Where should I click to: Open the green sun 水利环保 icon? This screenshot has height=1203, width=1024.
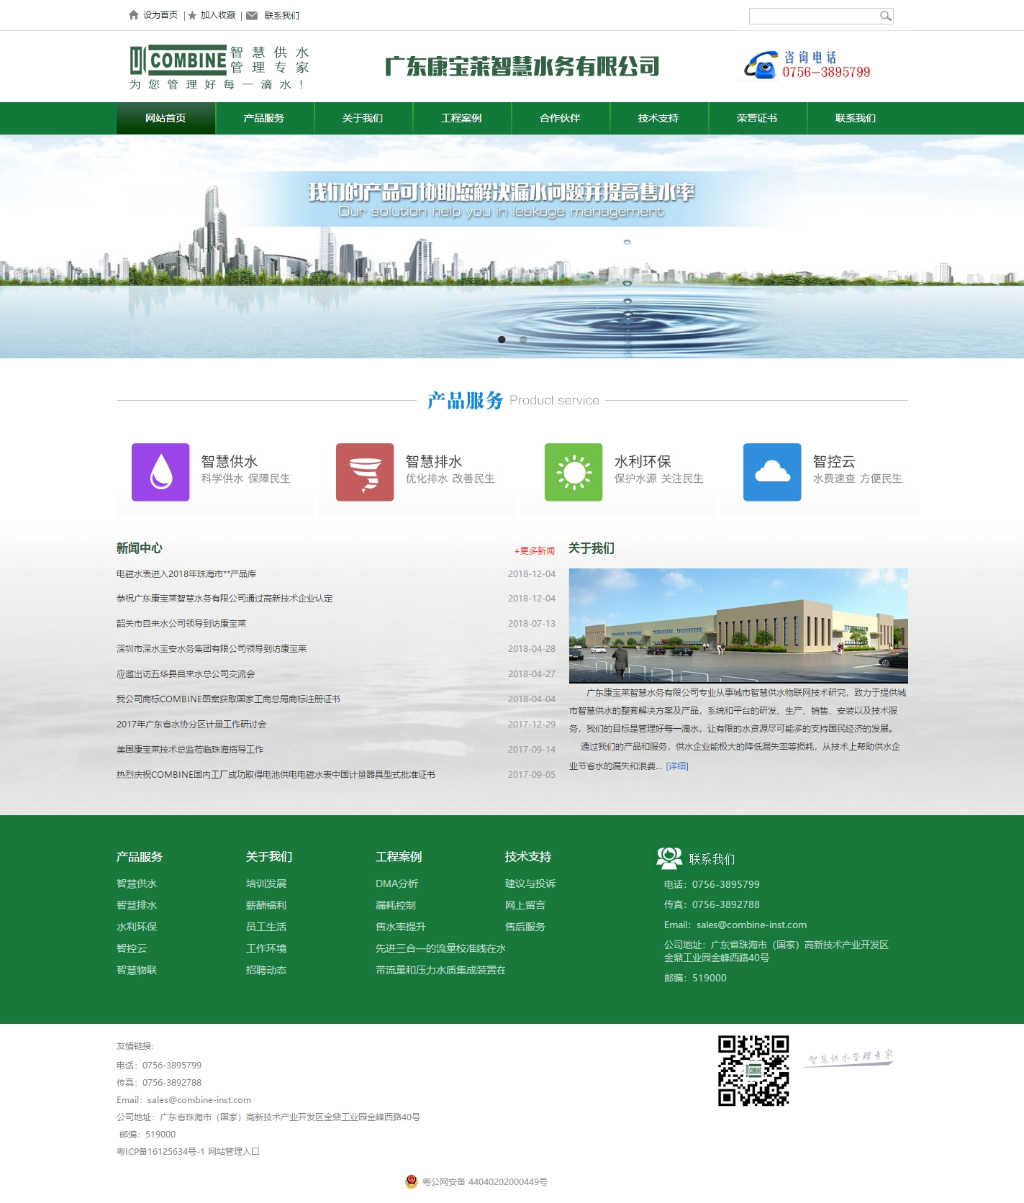(574, 472)
